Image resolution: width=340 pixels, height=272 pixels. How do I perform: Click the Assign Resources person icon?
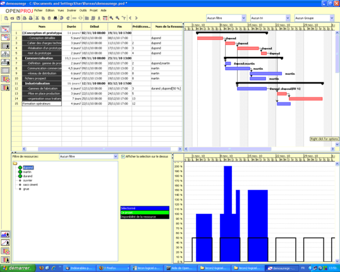point(99,18)
